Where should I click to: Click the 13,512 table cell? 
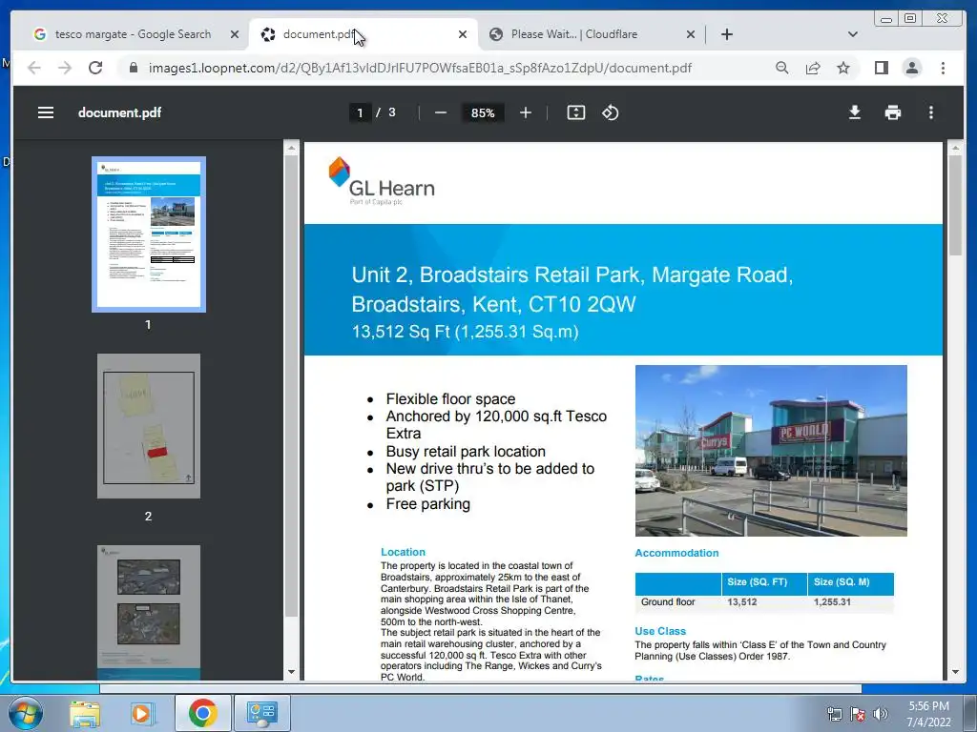tap(741, 602)
